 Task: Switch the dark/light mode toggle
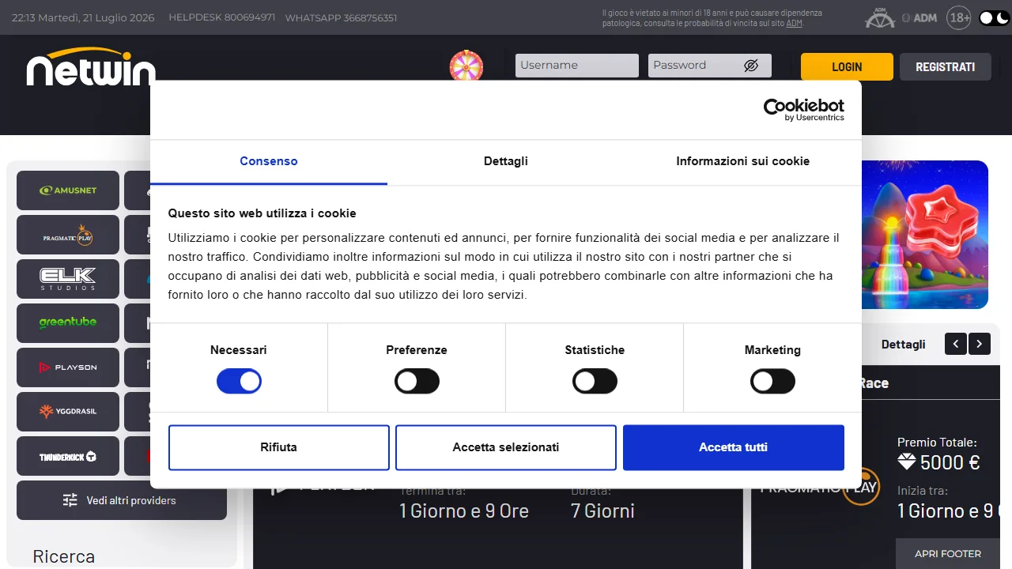[x=995, y=17]
